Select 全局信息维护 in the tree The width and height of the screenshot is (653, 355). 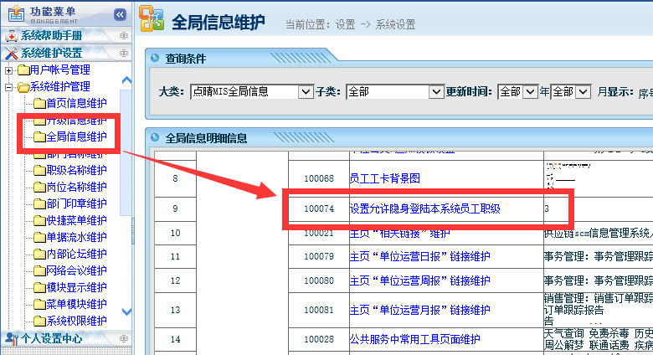click(x=75, y=137)
